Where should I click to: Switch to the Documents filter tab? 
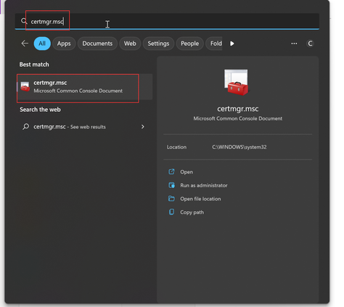(97, 44)
